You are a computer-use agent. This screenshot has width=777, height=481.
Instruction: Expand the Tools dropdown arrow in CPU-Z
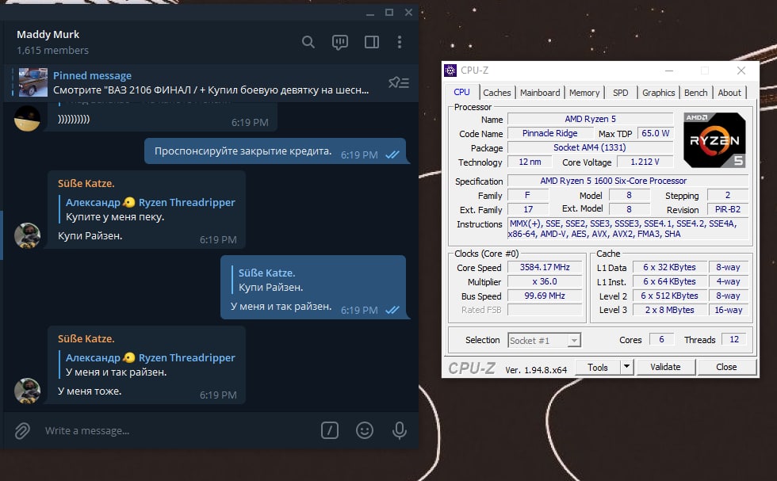coord(627,367)
